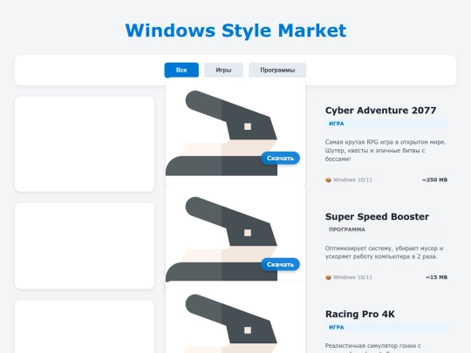This screenshot has height=353, width=471.
Task: Click ИГРА tag under Racing Pro 4K
Action: (386, 327)
